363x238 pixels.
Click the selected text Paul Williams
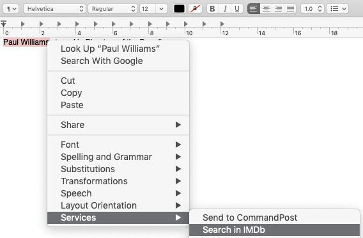[26, 42]
